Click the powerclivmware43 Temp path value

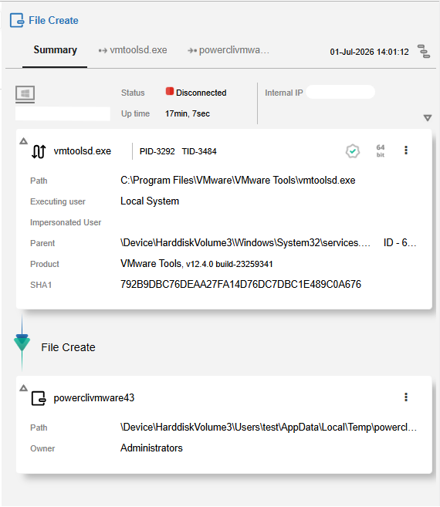pos(269,428)
